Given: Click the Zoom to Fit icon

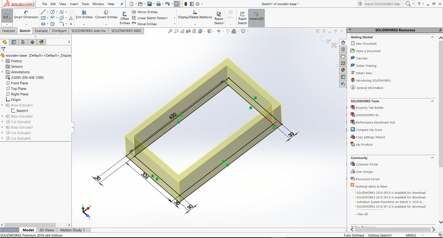Looking at the screenshot, I should click(x=170, y=31).
